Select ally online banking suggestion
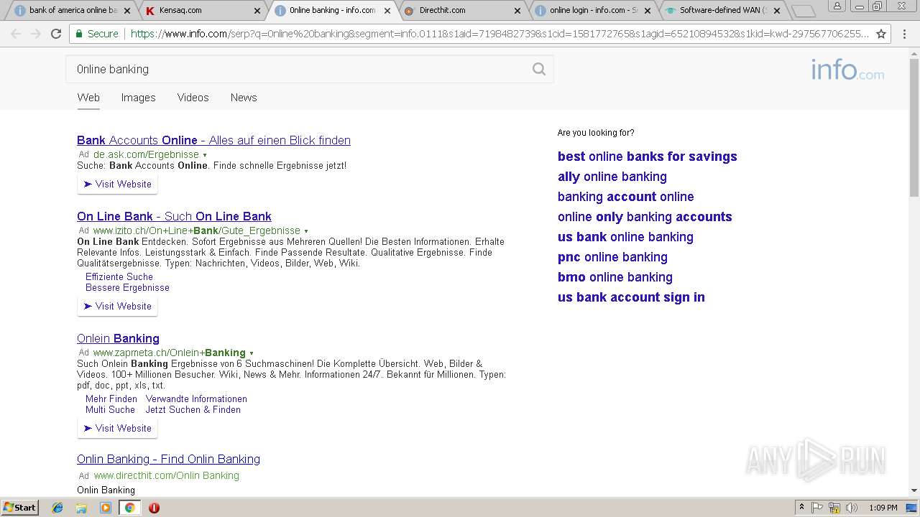Viewport: 920px width, 517px height. click(x=612, y=177)
